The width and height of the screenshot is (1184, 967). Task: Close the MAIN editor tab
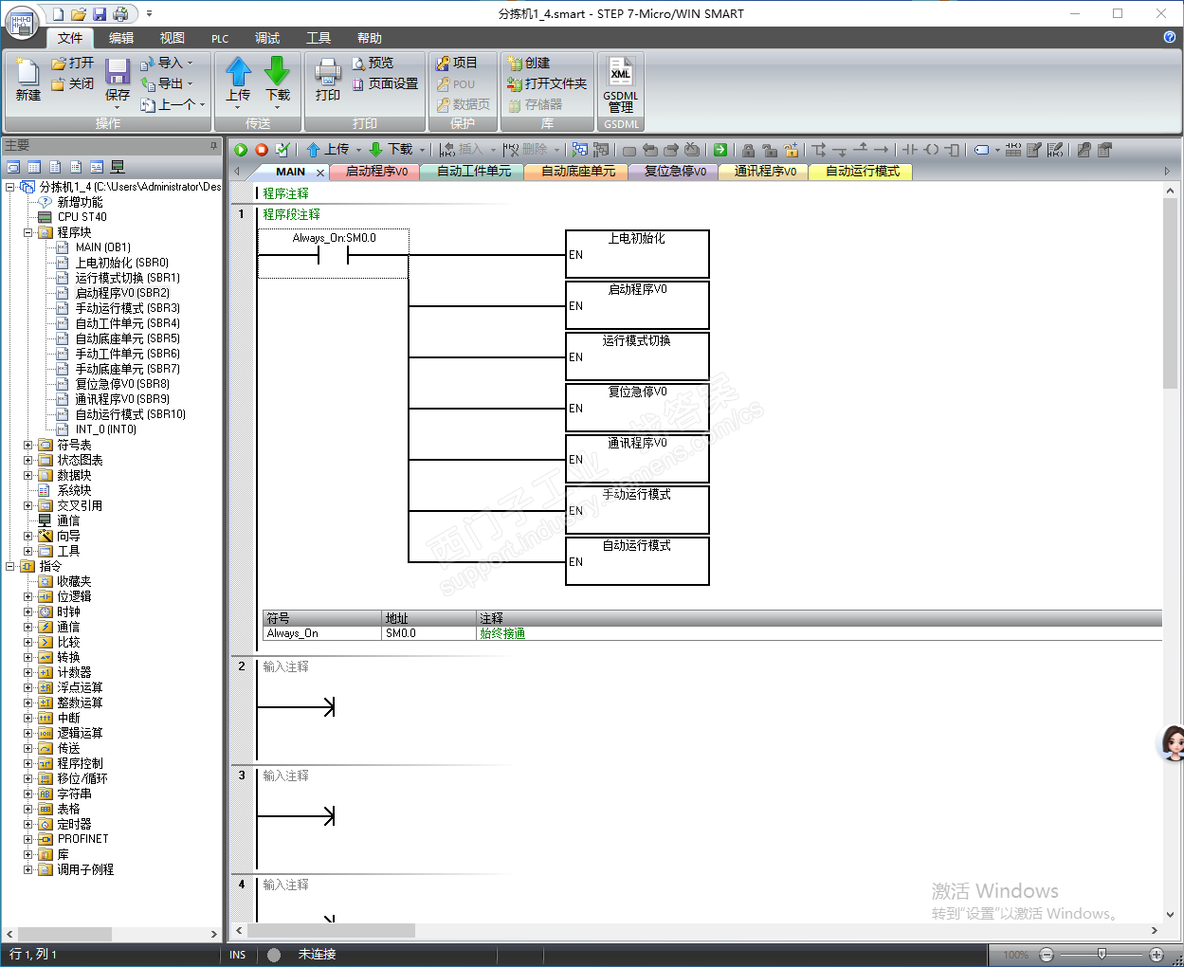coord(320,173)
